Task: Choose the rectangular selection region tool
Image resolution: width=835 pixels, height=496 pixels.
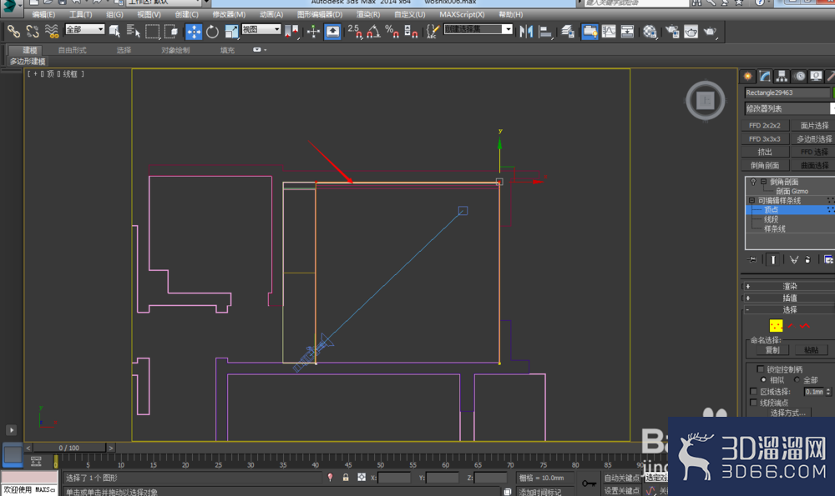Action: tap(152, 32)
